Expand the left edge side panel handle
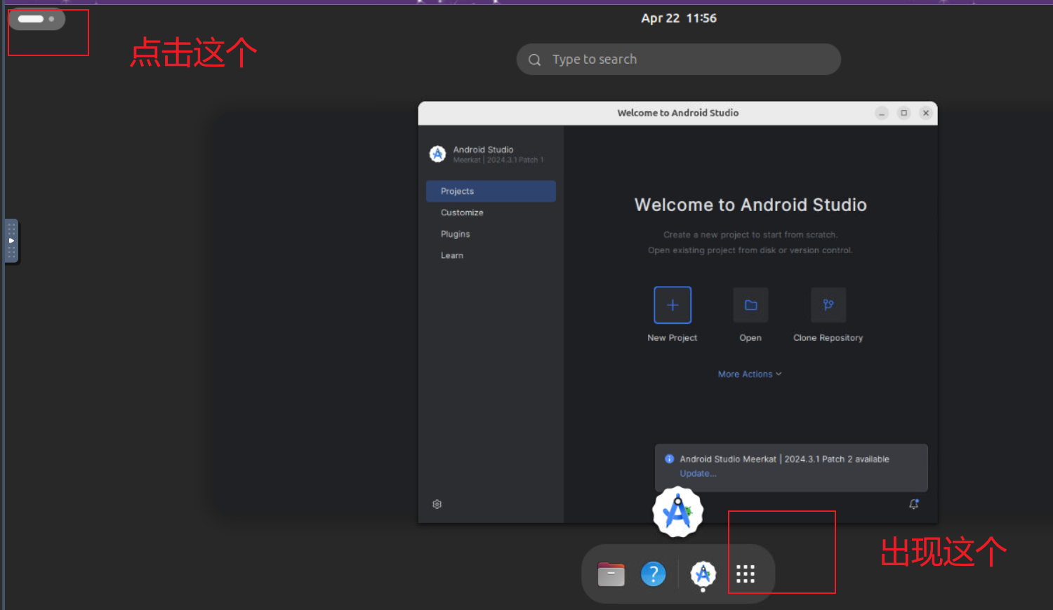 click(11, 240)
